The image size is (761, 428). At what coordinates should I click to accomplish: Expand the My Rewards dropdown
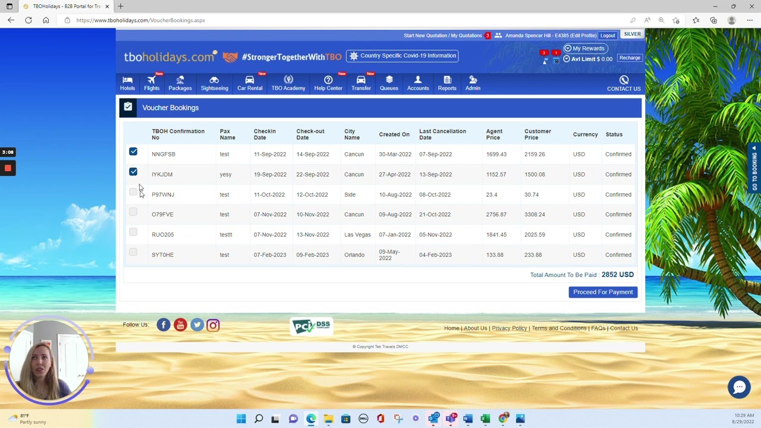585,48
